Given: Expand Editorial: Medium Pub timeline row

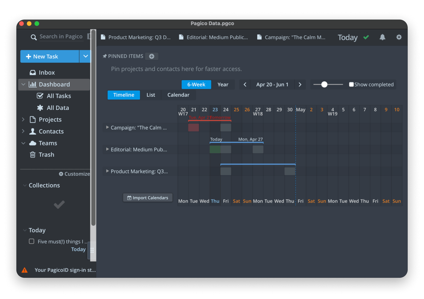Looking at the screenshot, I should 107,149.
